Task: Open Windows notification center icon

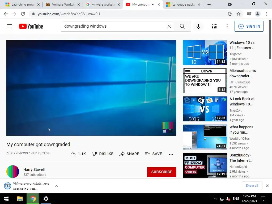Action: click(263, 199)
